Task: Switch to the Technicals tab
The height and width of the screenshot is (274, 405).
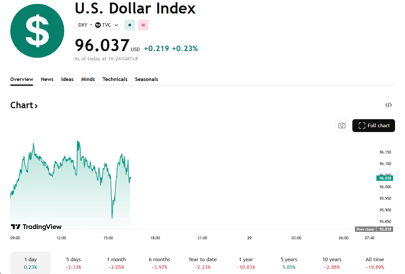Action: click(x=115, y=79)
